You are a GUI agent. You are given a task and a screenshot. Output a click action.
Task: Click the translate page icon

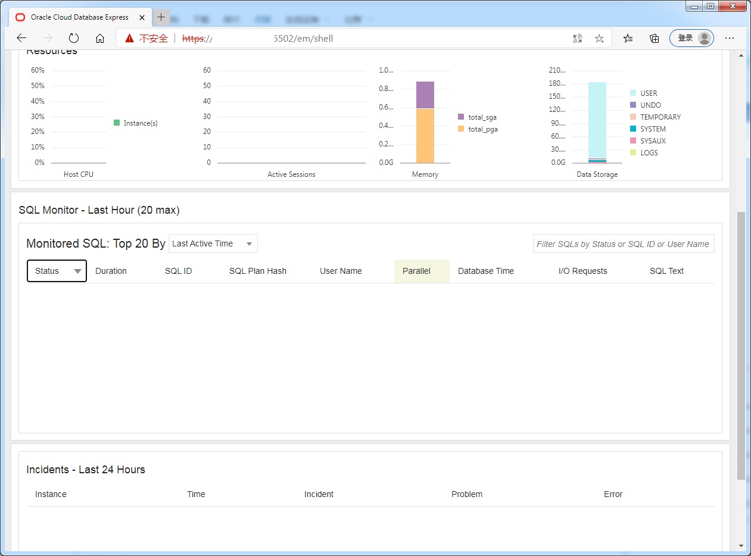click(x=577, y=38)
